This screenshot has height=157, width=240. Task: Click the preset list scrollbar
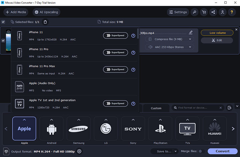click(138, 33)
